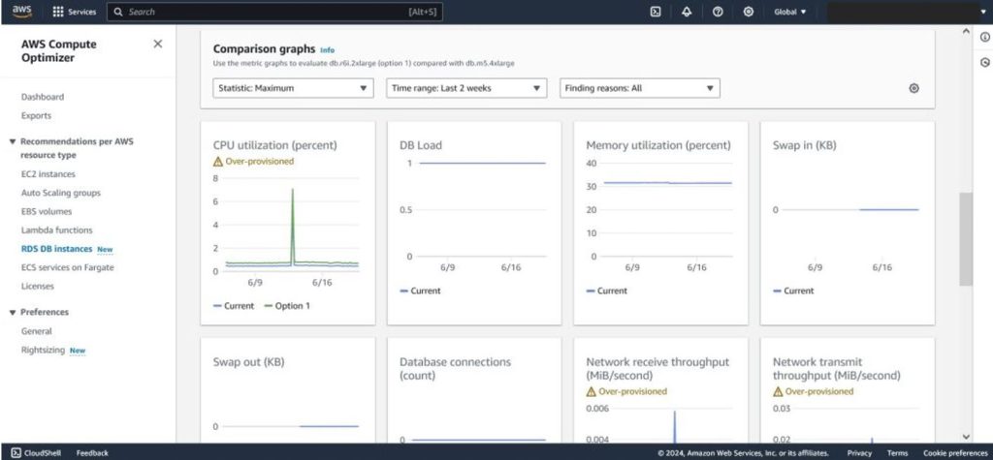Go to Dashboard in the sidebar
This screenshot has width=993, height=460.
point(43,97)
